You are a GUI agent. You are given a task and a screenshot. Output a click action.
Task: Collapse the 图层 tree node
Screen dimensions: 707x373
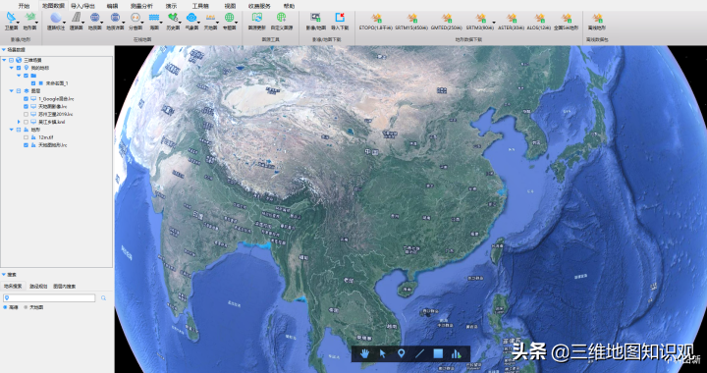pyautogui.click(x=12, y=91)
